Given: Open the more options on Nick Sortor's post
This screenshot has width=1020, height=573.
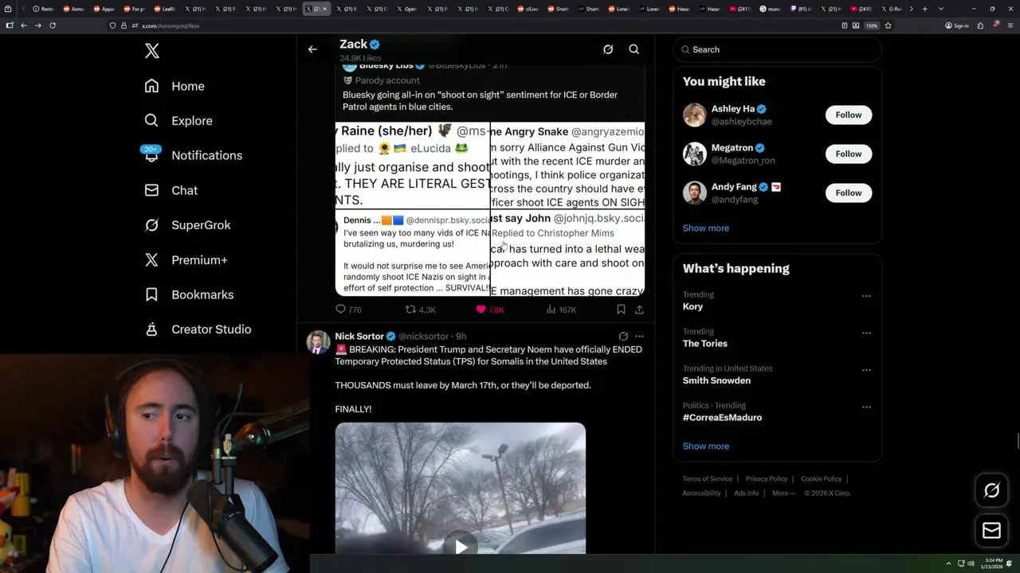Looking at the screenshot, I should [639, 337].
